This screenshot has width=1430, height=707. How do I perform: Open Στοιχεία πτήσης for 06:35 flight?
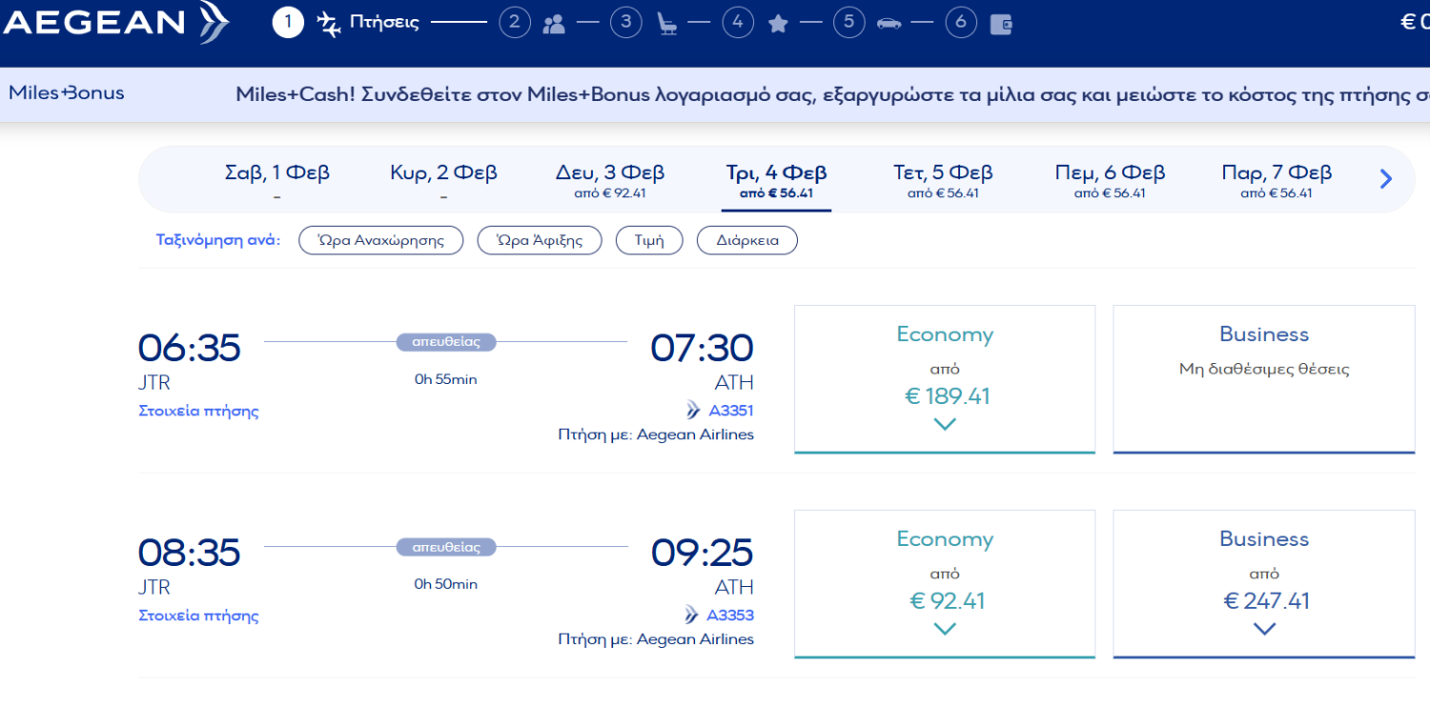(198, 412)
